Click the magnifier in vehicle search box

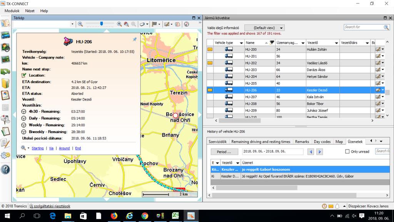tap(386, 27)
